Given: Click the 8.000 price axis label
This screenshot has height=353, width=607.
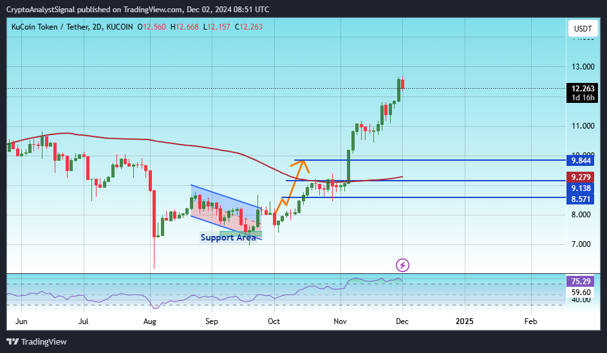Looking at the screenshot, I should tap(581, 215).
